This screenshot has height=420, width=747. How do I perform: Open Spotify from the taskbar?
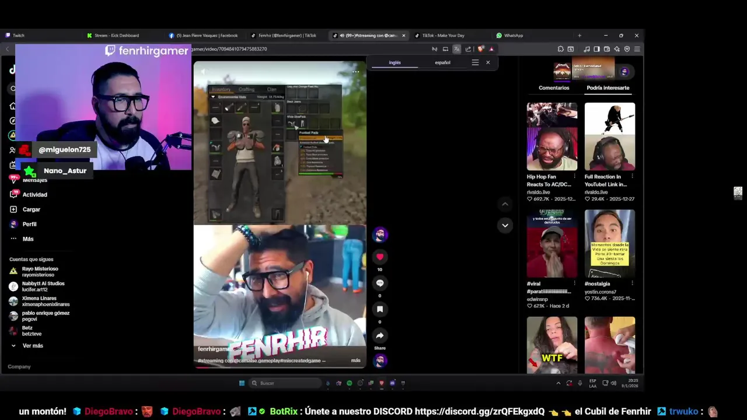click(x=350, y=383)
